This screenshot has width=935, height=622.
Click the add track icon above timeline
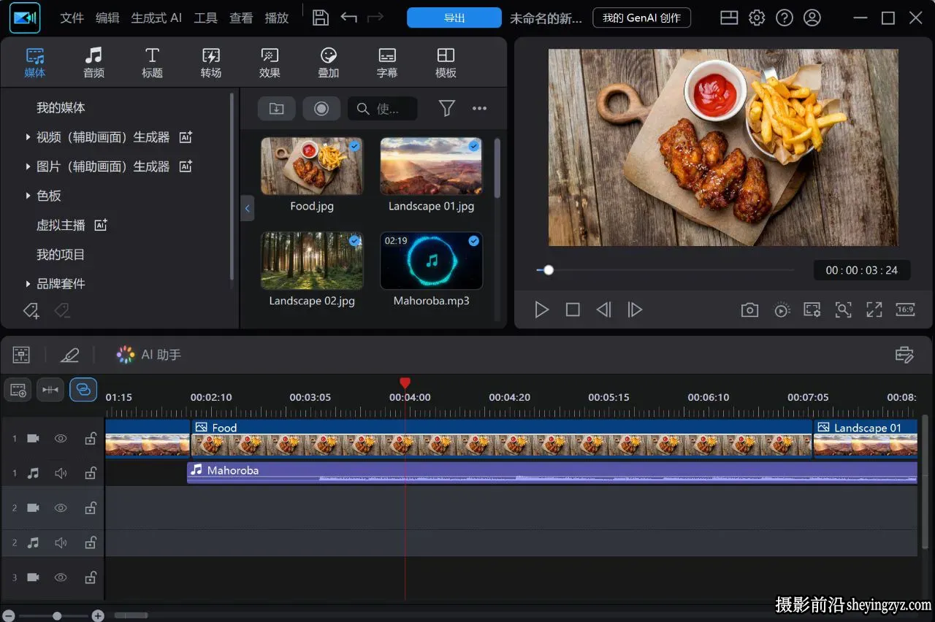click(18, 390)
